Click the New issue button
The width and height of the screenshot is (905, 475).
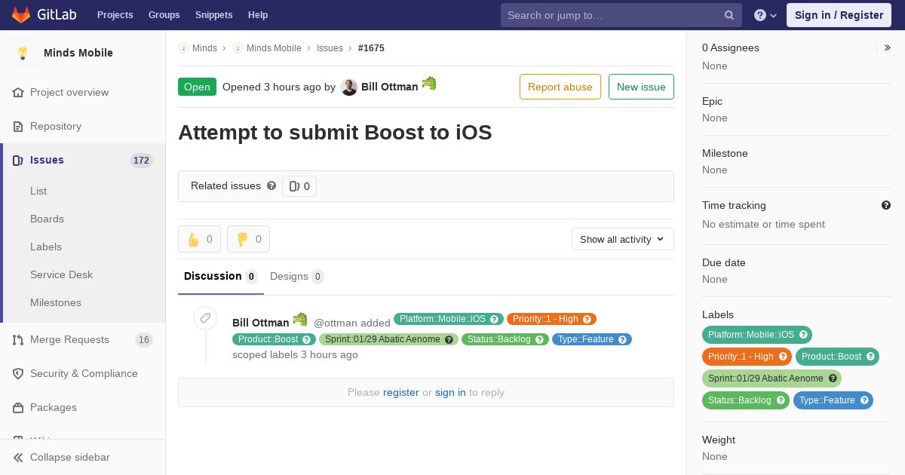pos(641,87)
